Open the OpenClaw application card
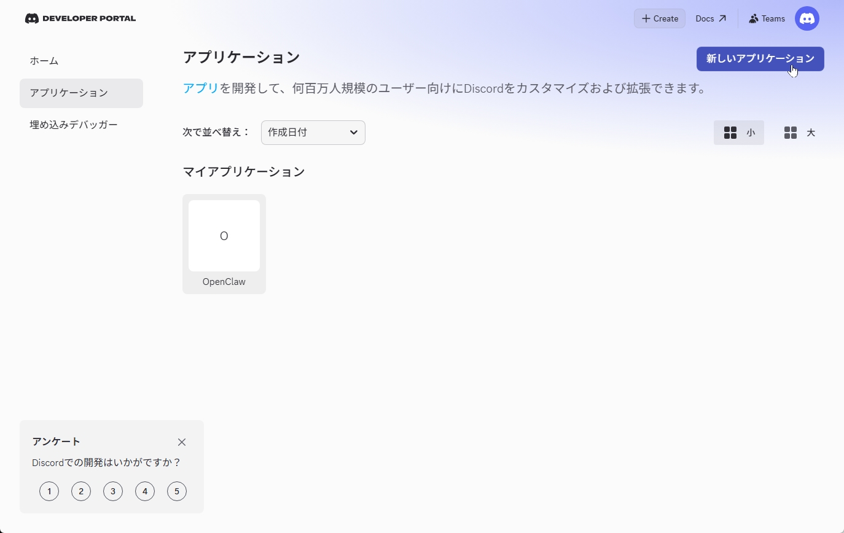The width and height of the screenshot is (844, 533). 224,244
